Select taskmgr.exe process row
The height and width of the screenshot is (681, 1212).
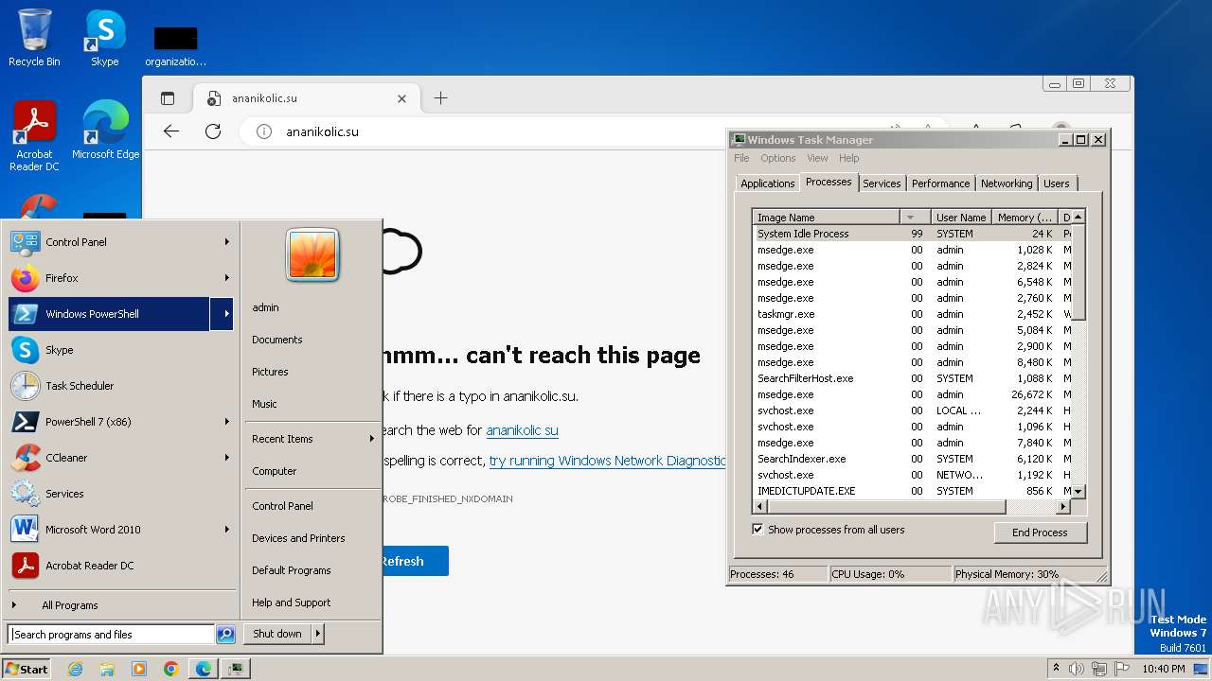coord(912,314)
